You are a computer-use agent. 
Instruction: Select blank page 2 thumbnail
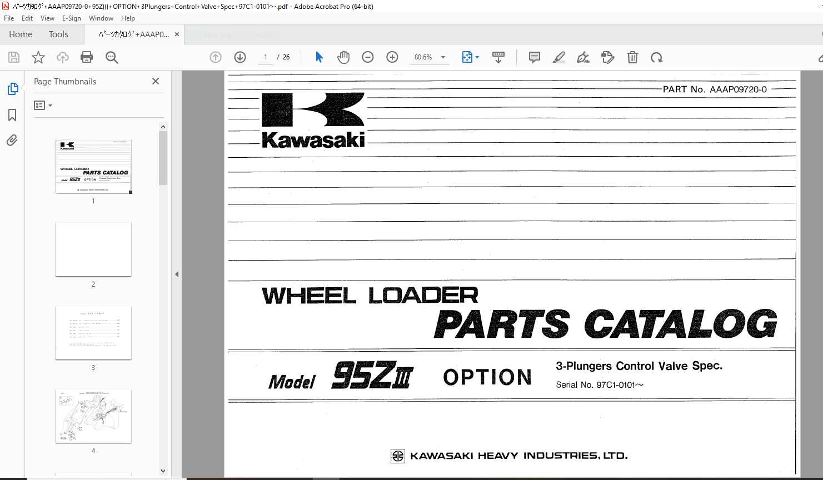click(x=93, y=249)
